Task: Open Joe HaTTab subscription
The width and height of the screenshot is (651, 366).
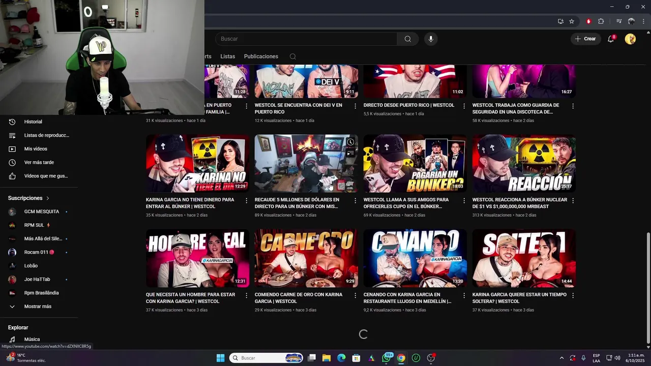Action: 39,280
